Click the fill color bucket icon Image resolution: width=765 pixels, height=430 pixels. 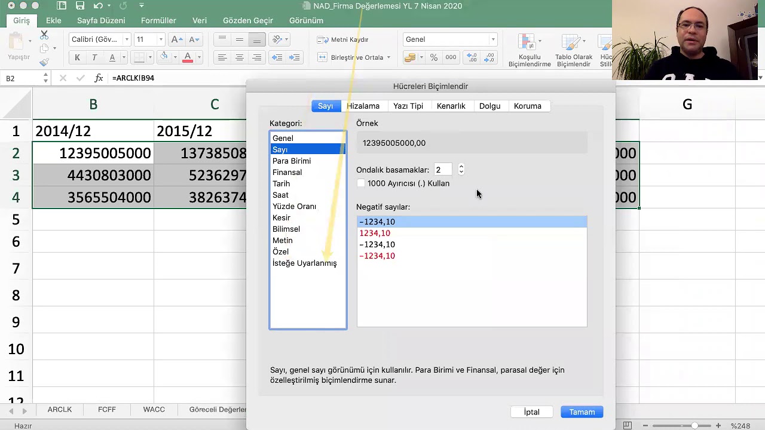click(x=164, y=57)
